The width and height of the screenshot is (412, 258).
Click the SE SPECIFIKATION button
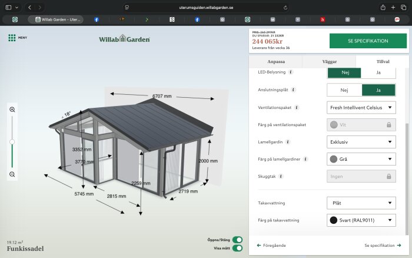point(368,41)
